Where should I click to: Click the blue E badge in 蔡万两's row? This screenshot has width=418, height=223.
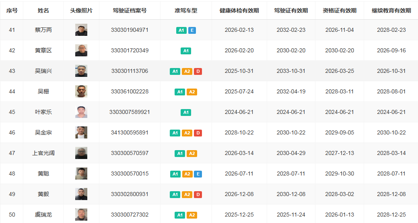pos(192,30)
